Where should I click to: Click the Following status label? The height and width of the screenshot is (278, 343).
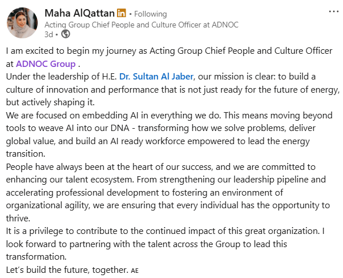[x=151, y=14]
